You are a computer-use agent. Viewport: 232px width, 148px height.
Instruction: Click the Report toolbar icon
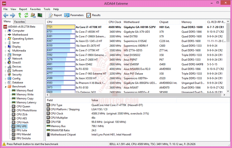51,15
